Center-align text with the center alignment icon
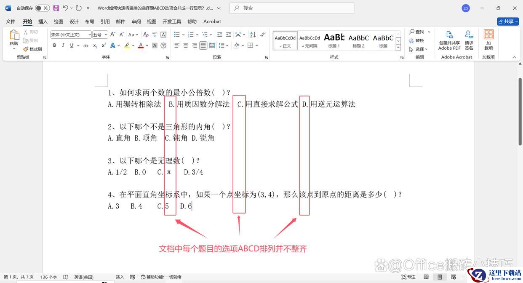 point(186,45)
